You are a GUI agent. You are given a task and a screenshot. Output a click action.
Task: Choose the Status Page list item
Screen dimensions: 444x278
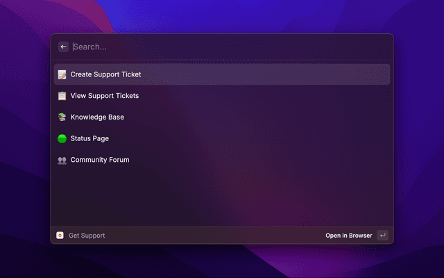89,139
